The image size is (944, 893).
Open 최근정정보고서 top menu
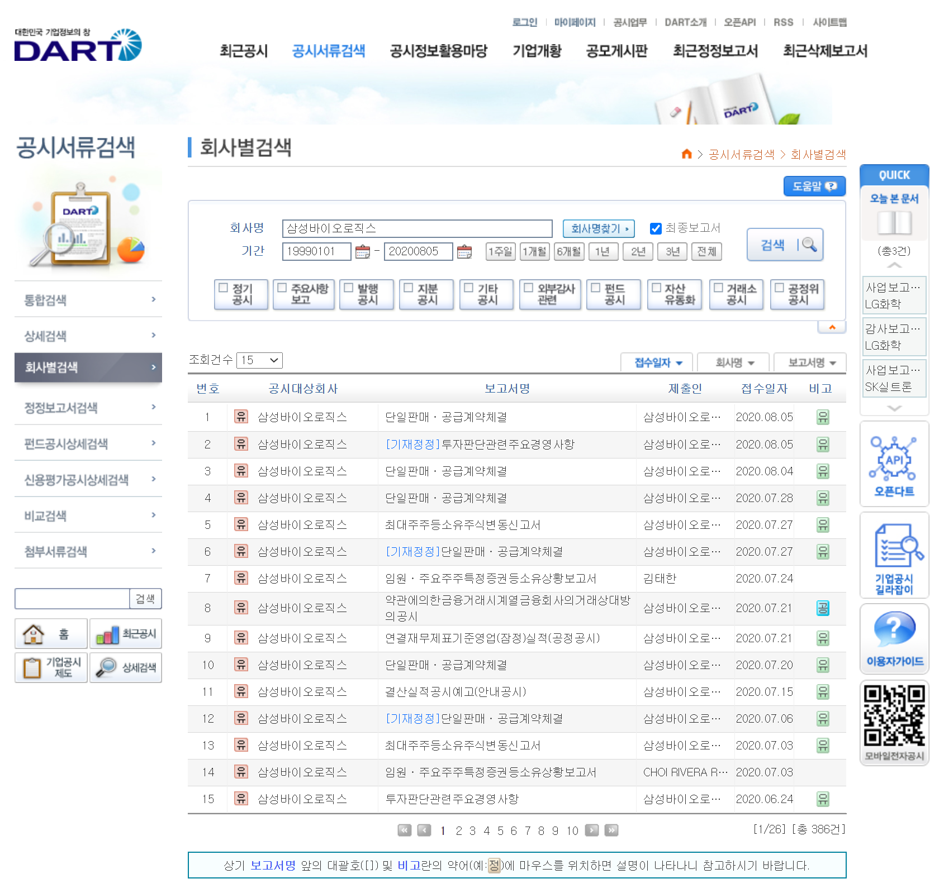click(715, 51)
